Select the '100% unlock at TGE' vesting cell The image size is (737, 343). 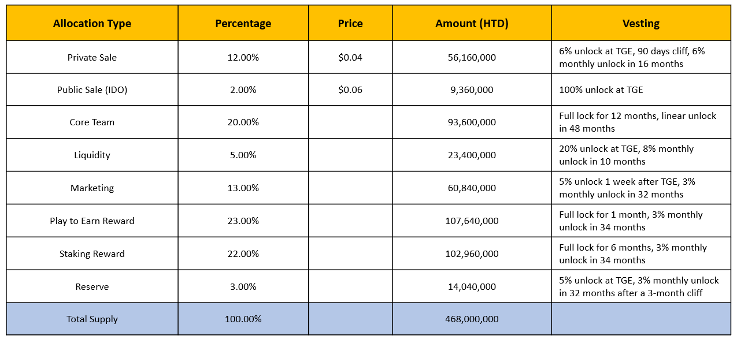coord(641,90)
